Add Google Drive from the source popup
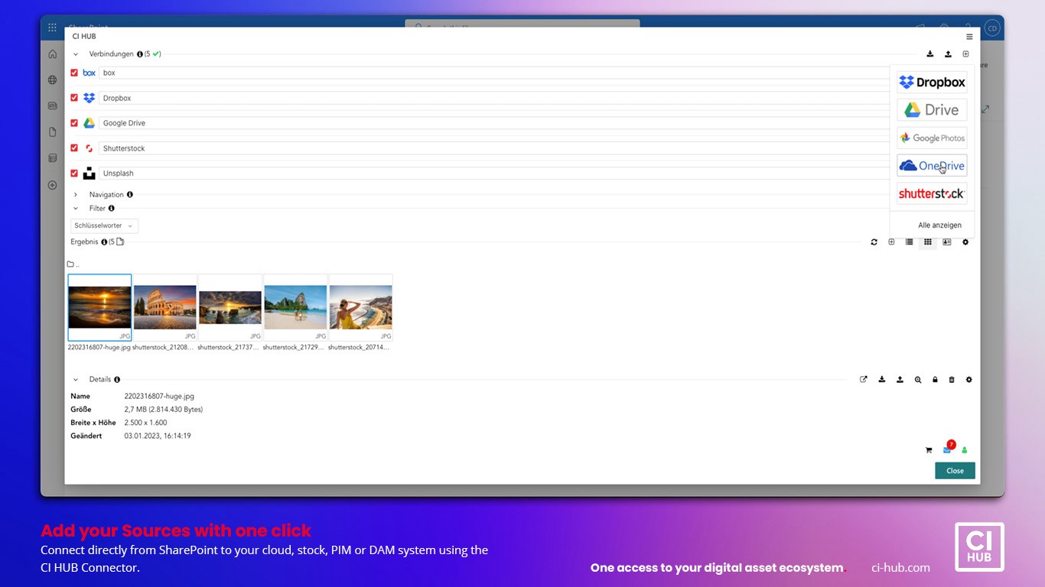 932,109
